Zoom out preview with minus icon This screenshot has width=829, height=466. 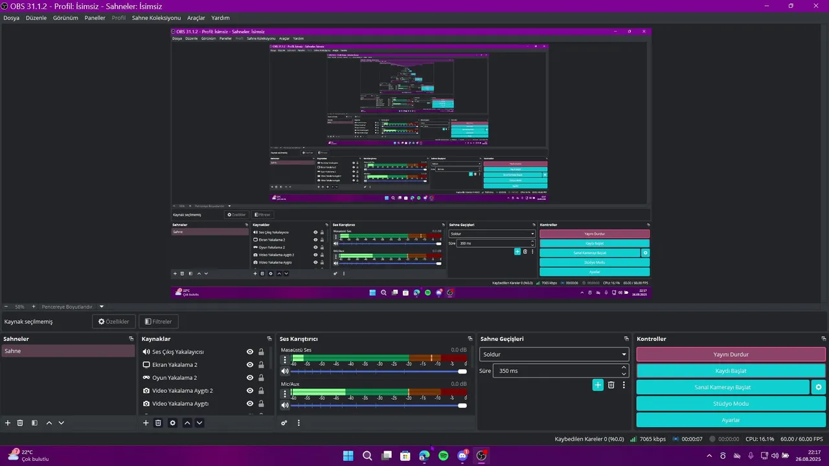click(x=6, y=307)
